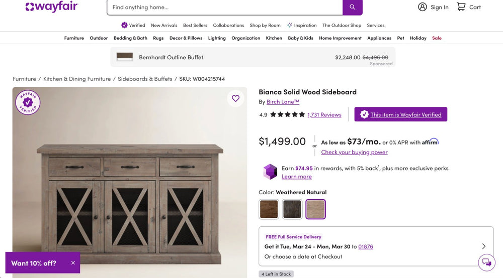Click the purple rewards gem icon
503x278 pixels.
[270, 172]
